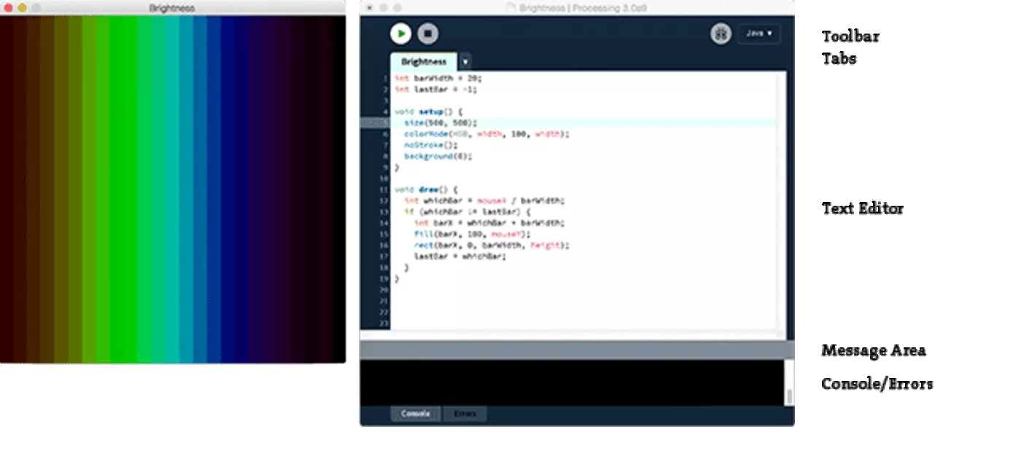The width and height of the screenshot is (1032, 467).
Task: Click the bright green bar in sketch window
Action: 124,190
